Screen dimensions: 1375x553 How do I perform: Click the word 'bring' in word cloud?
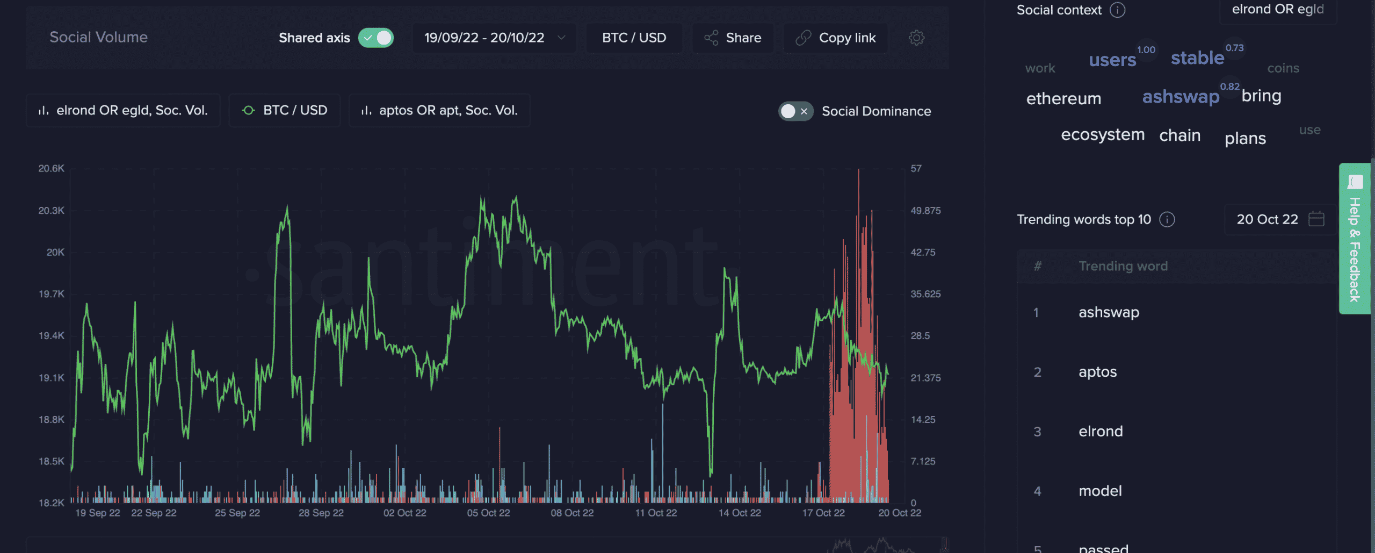tap(1261, 96)
